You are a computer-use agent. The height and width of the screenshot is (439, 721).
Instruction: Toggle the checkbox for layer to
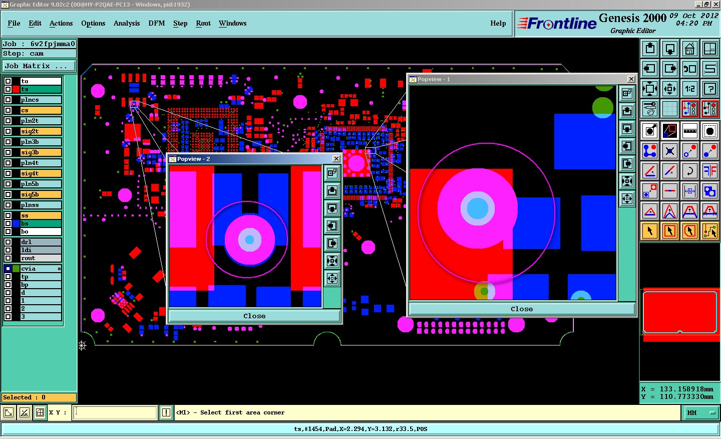(8, 81)
